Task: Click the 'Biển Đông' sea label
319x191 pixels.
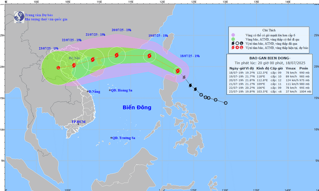Action: coord(137,107)
